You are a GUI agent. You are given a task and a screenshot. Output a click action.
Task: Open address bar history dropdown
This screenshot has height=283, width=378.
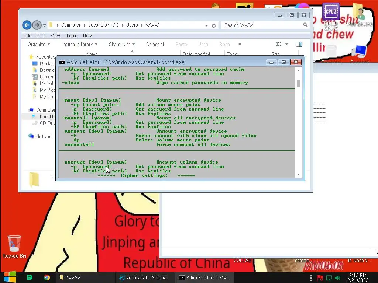206,25
